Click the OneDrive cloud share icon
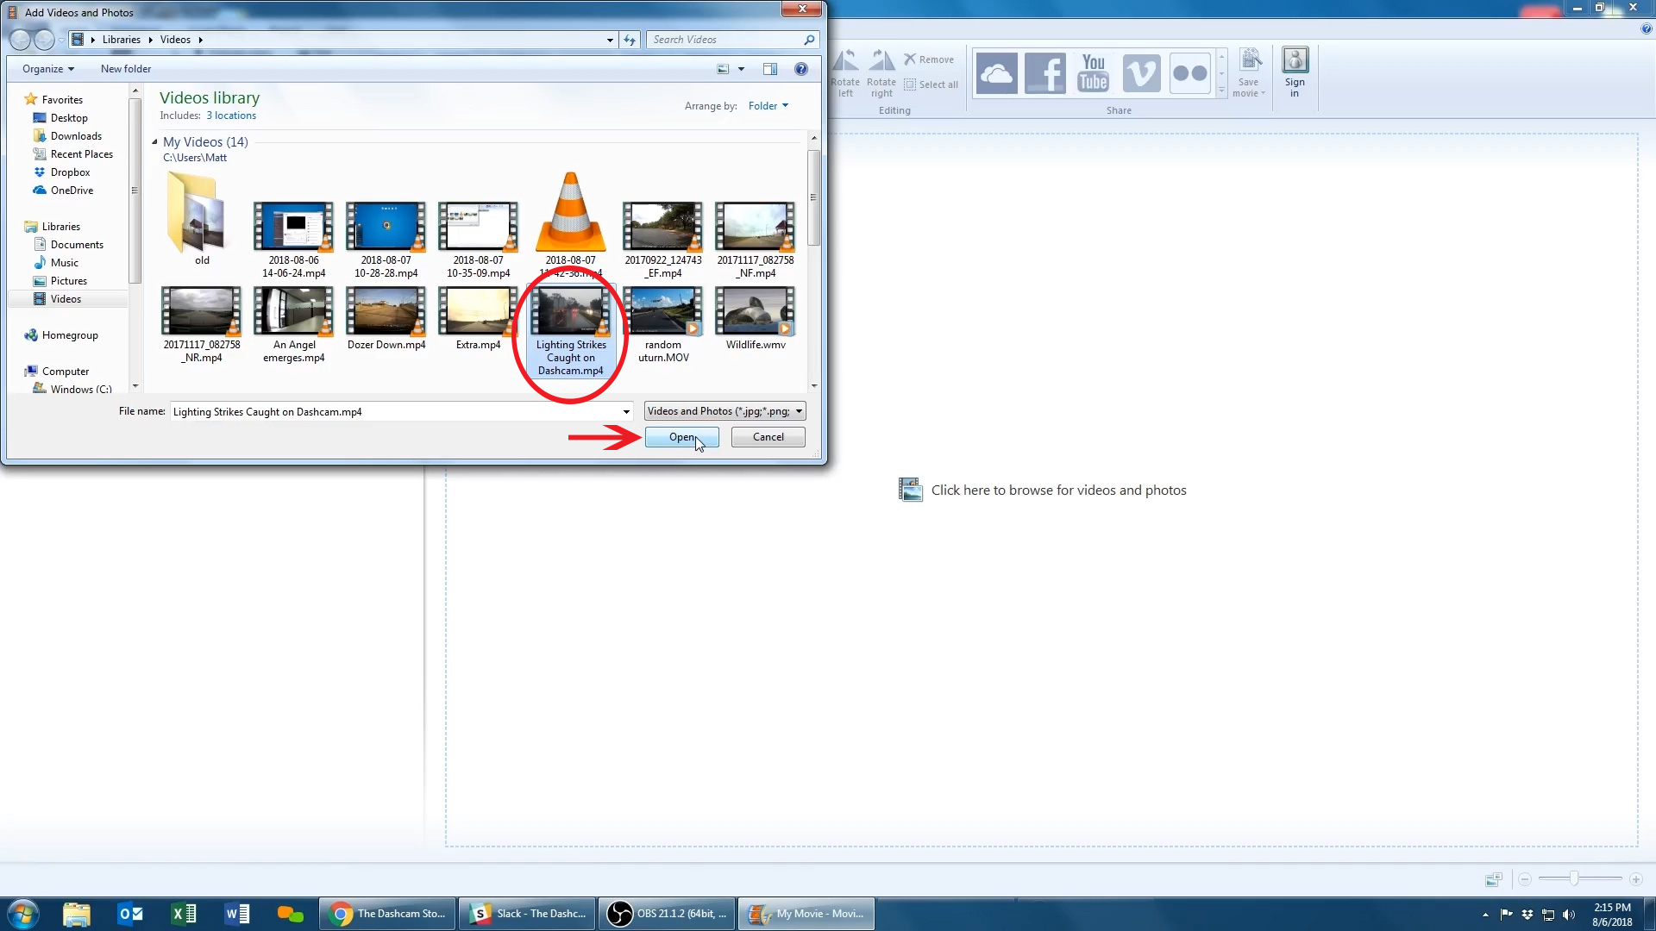The width and height of the screenshot is (1656, 931). pos(996,74)
